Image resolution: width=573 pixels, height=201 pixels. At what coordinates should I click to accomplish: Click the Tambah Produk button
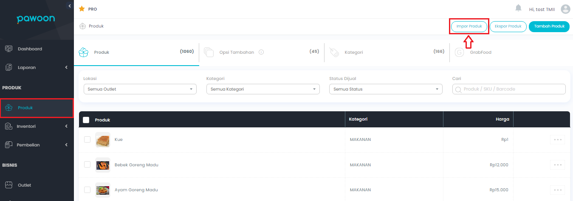tap(549, 26)
